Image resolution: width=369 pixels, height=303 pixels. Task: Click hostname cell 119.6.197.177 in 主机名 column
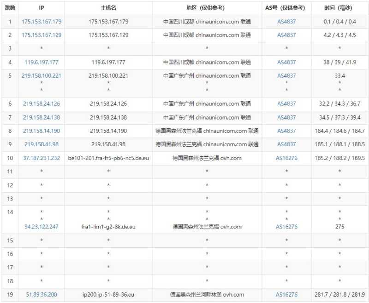click(108, 63)
